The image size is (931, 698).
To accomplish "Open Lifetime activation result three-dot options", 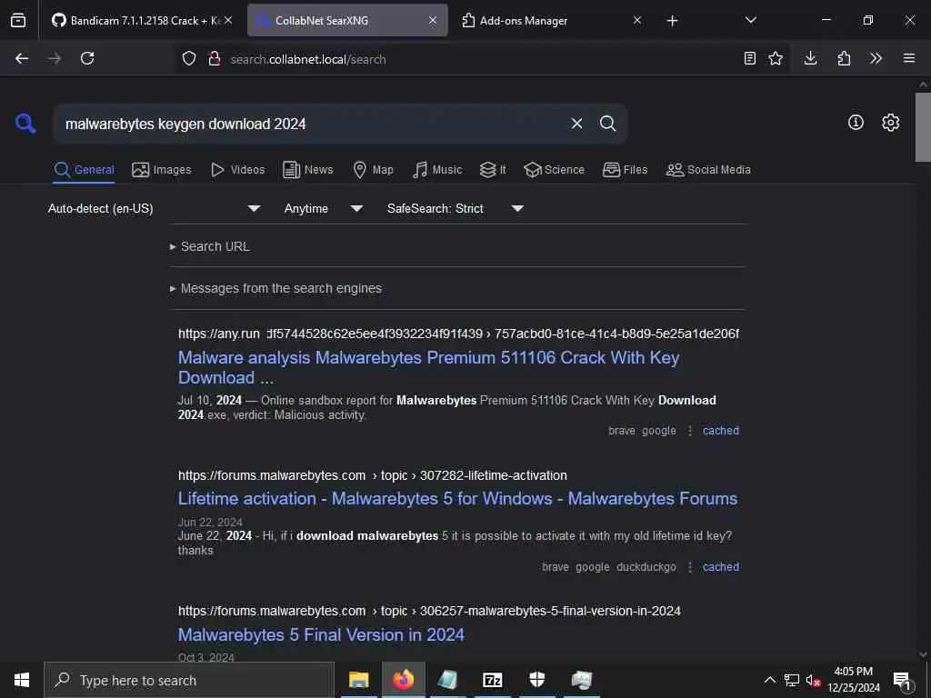I will click(690, 567).
